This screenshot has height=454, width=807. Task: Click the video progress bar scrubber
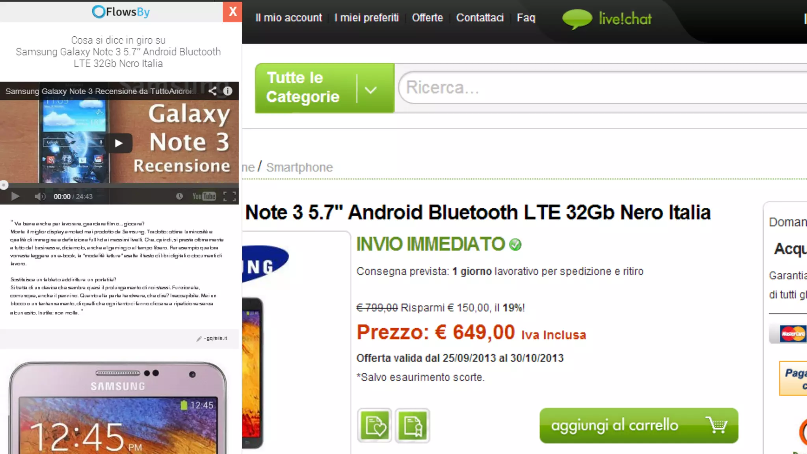(x=4, y=185)
